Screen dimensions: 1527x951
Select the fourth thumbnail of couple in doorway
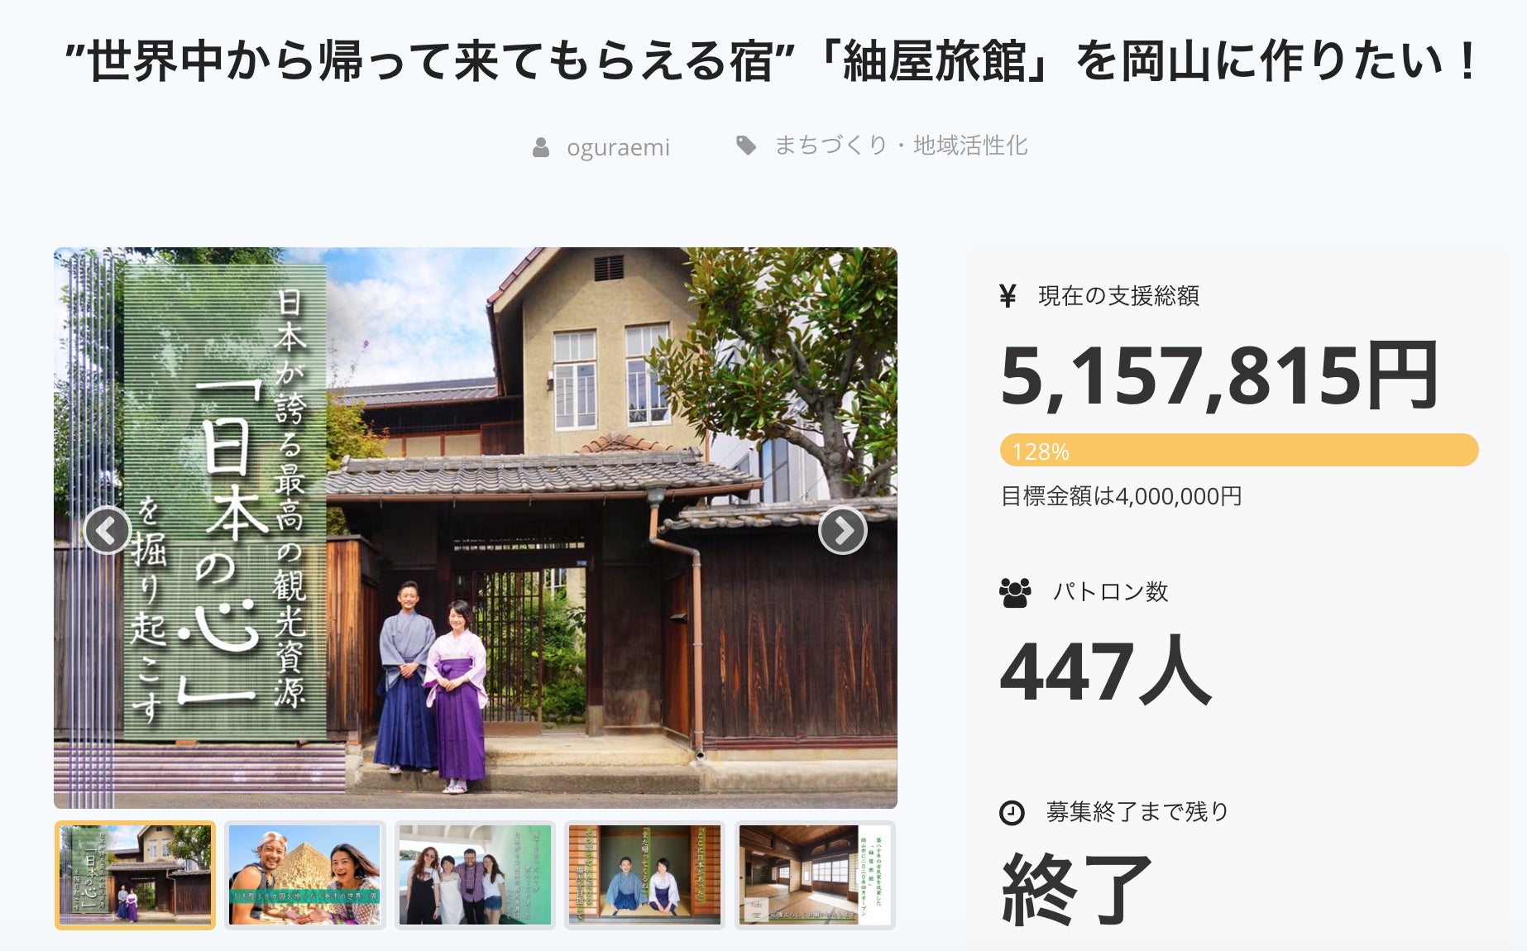tap(645, 875)
